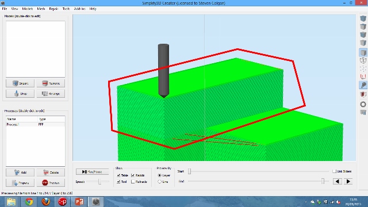Viewport: 368px width, 207px height.
Task: Toggle wireframe cube display icon
Action: [x=363, y=60]
